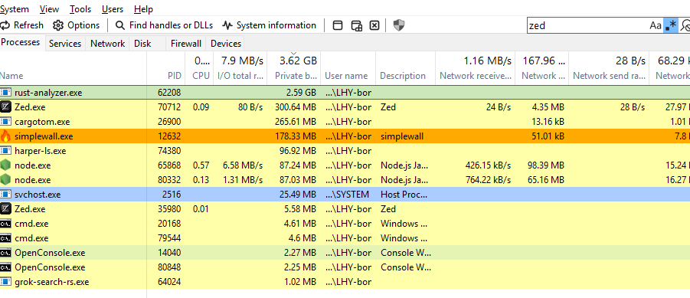The height and width of the screenshot is (298, 690).
Task: Switch to the Firewall tab
Action: [186, 44]
